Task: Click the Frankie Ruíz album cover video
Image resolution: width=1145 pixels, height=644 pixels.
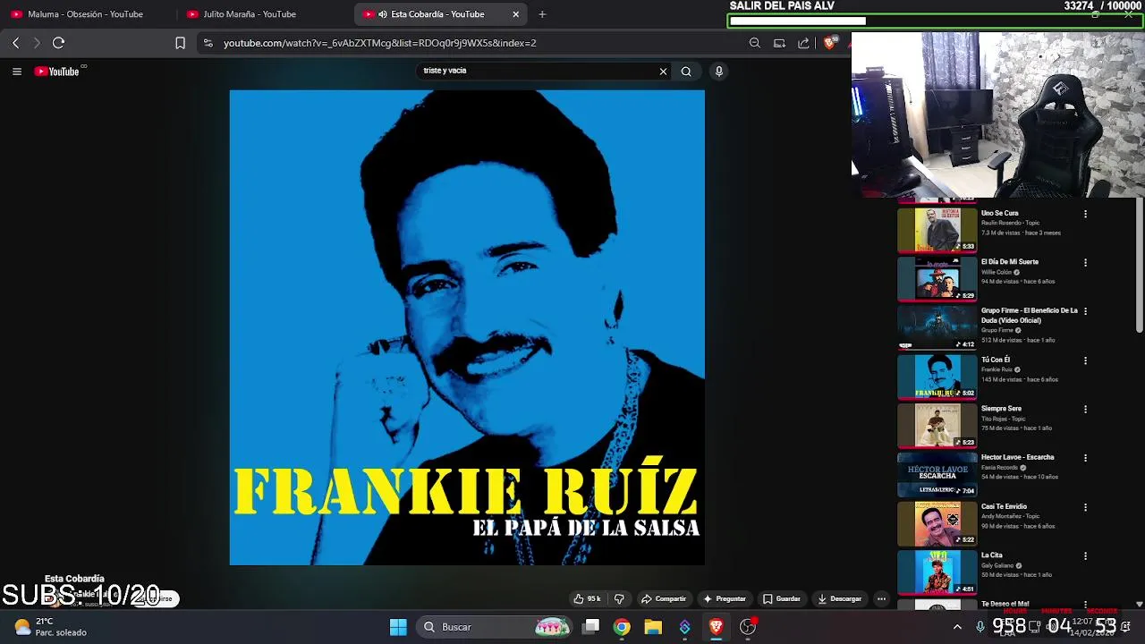Action: [467, 327]
